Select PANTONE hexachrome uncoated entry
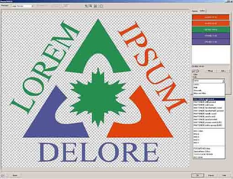233x179 pixels. point(209,111)
